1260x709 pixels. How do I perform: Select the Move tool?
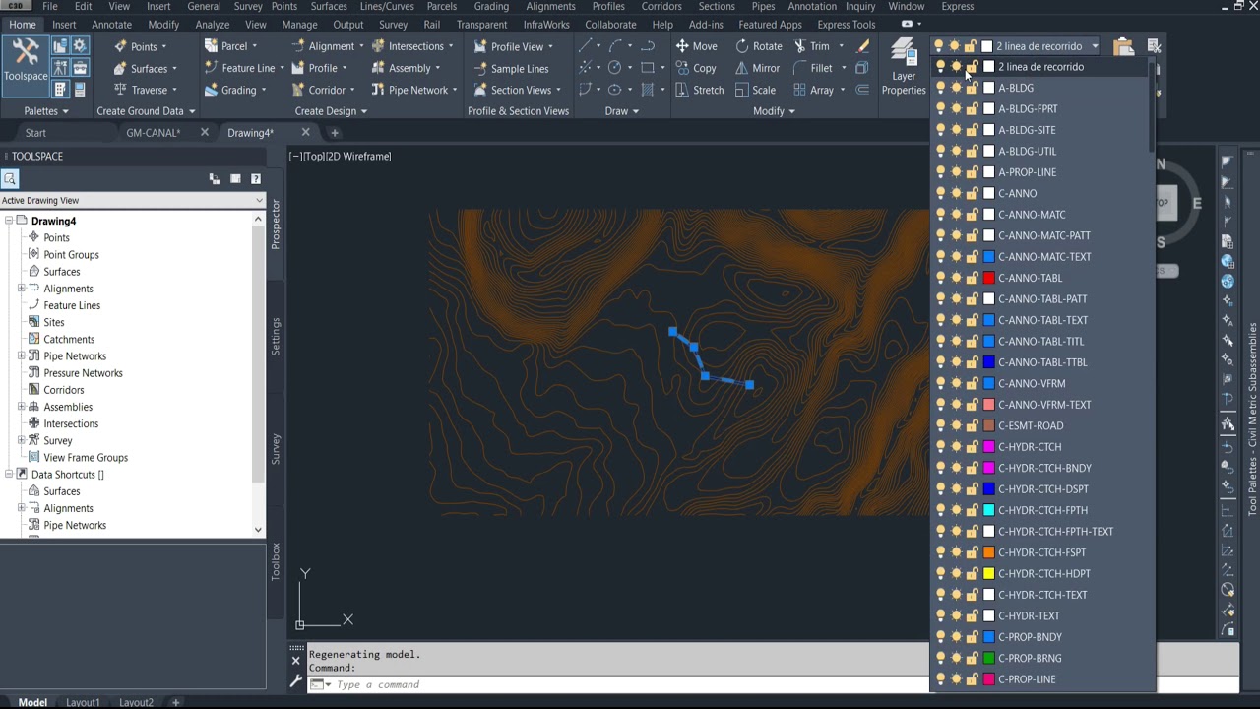tap(696, 46)
